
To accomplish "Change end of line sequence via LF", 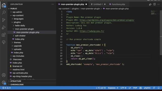I will (x=130, y=88).
